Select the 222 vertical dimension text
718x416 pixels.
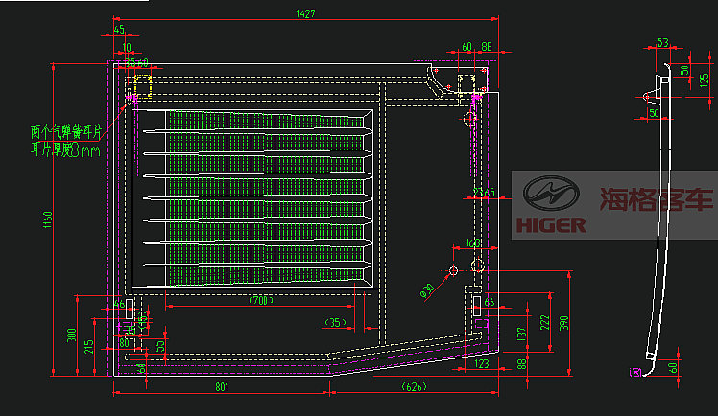point(545,321)
